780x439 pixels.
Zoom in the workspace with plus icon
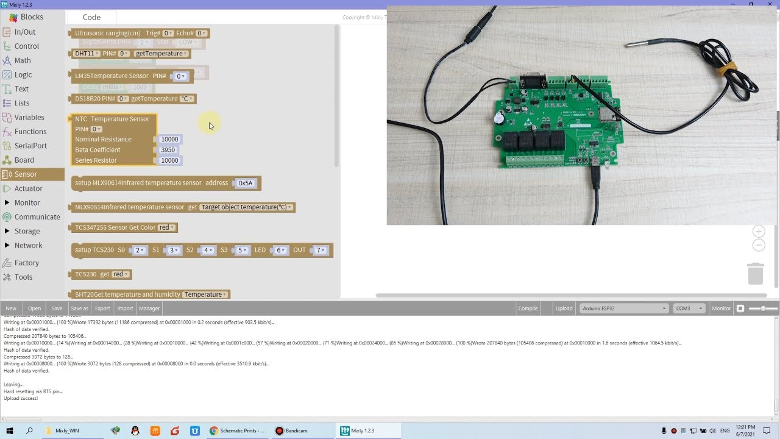pos(759,231)
